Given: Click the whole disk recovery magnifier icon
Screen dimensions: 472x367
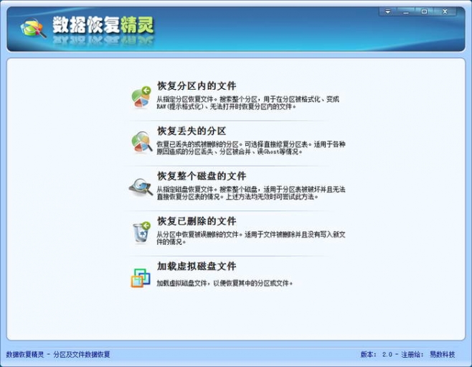Looking at the screenshot, I should [x=141, y=186].
